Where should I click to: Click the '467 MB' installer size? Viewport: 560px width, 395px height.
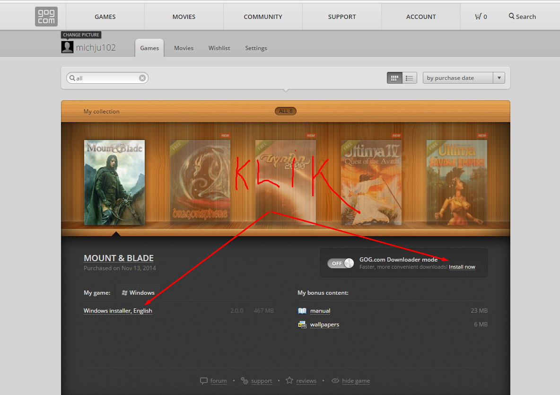point(263,311)
